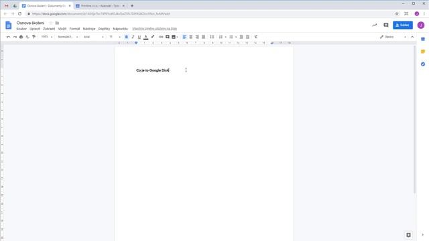This screenshot has height=241, width=429.
Task: Click the Osnova školení document title
Action: (x=30, y=23)
